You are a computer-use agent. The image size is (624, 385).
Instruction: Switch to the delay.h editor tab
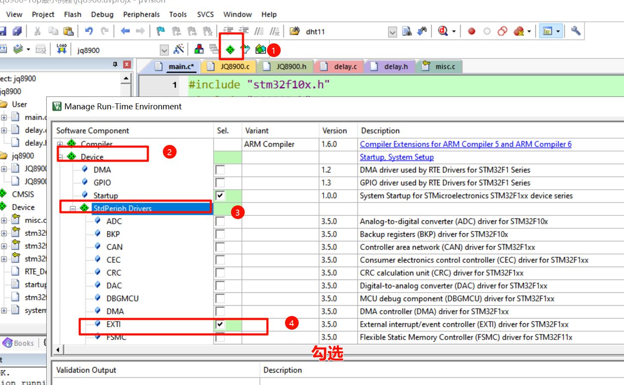[390, 66]
